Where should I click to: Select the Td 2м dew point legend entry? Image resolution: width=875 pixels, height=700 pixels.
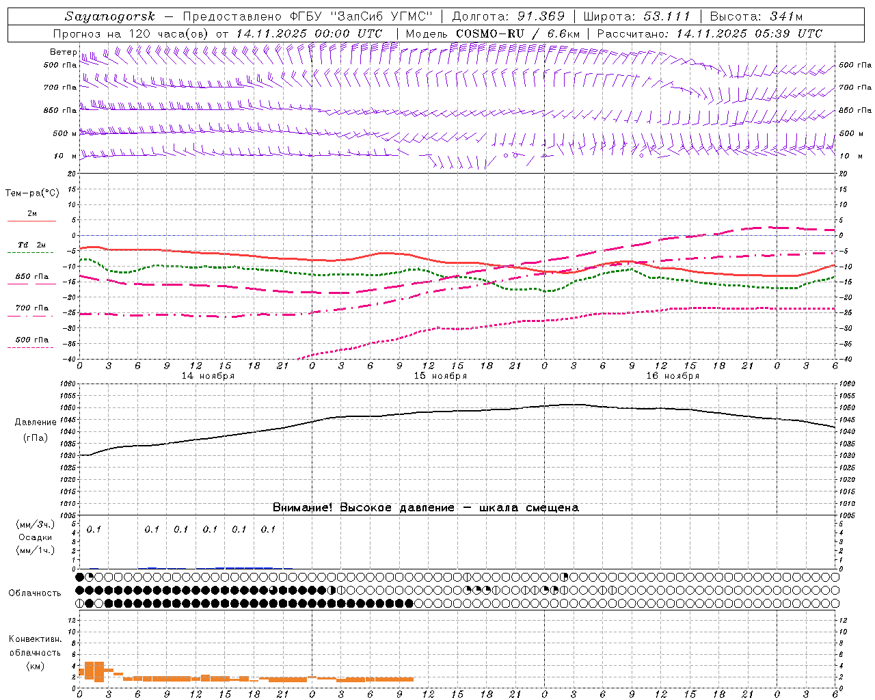32,245
